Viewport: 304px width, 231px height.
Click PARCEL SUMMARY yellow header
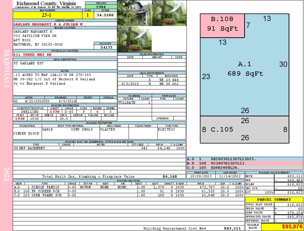(x=274, y=200)
